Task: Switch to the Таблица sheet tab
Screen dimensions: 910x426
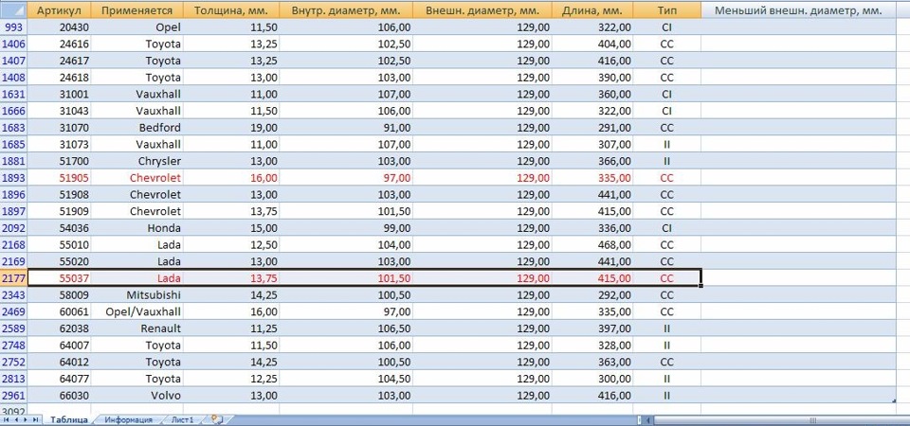Action: [69, 419]
